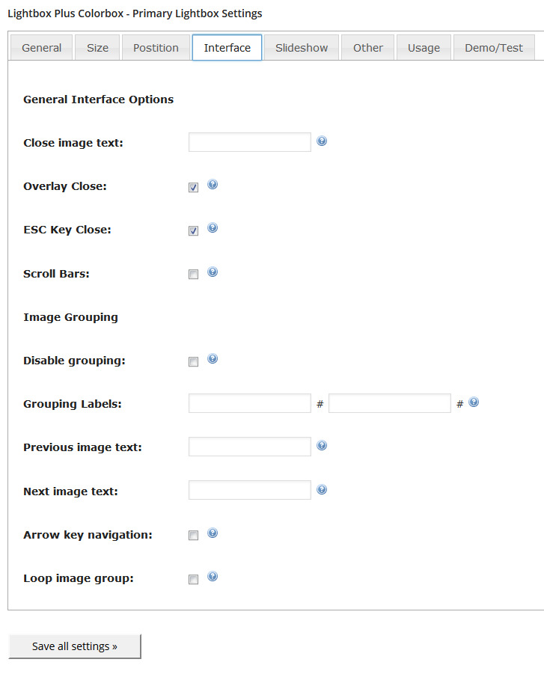Show help tip for ESC Key Close
The height and width of the screenshot is (683, 544).
pos(212,227)
